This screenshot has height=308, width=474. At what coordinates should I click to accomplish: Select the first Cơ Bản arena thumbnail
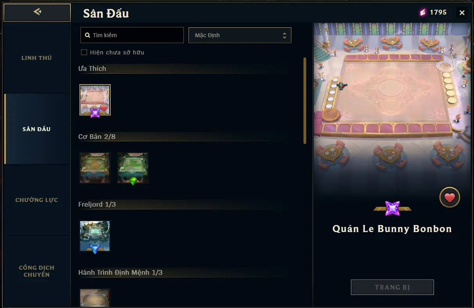click(x=95, y=168)
